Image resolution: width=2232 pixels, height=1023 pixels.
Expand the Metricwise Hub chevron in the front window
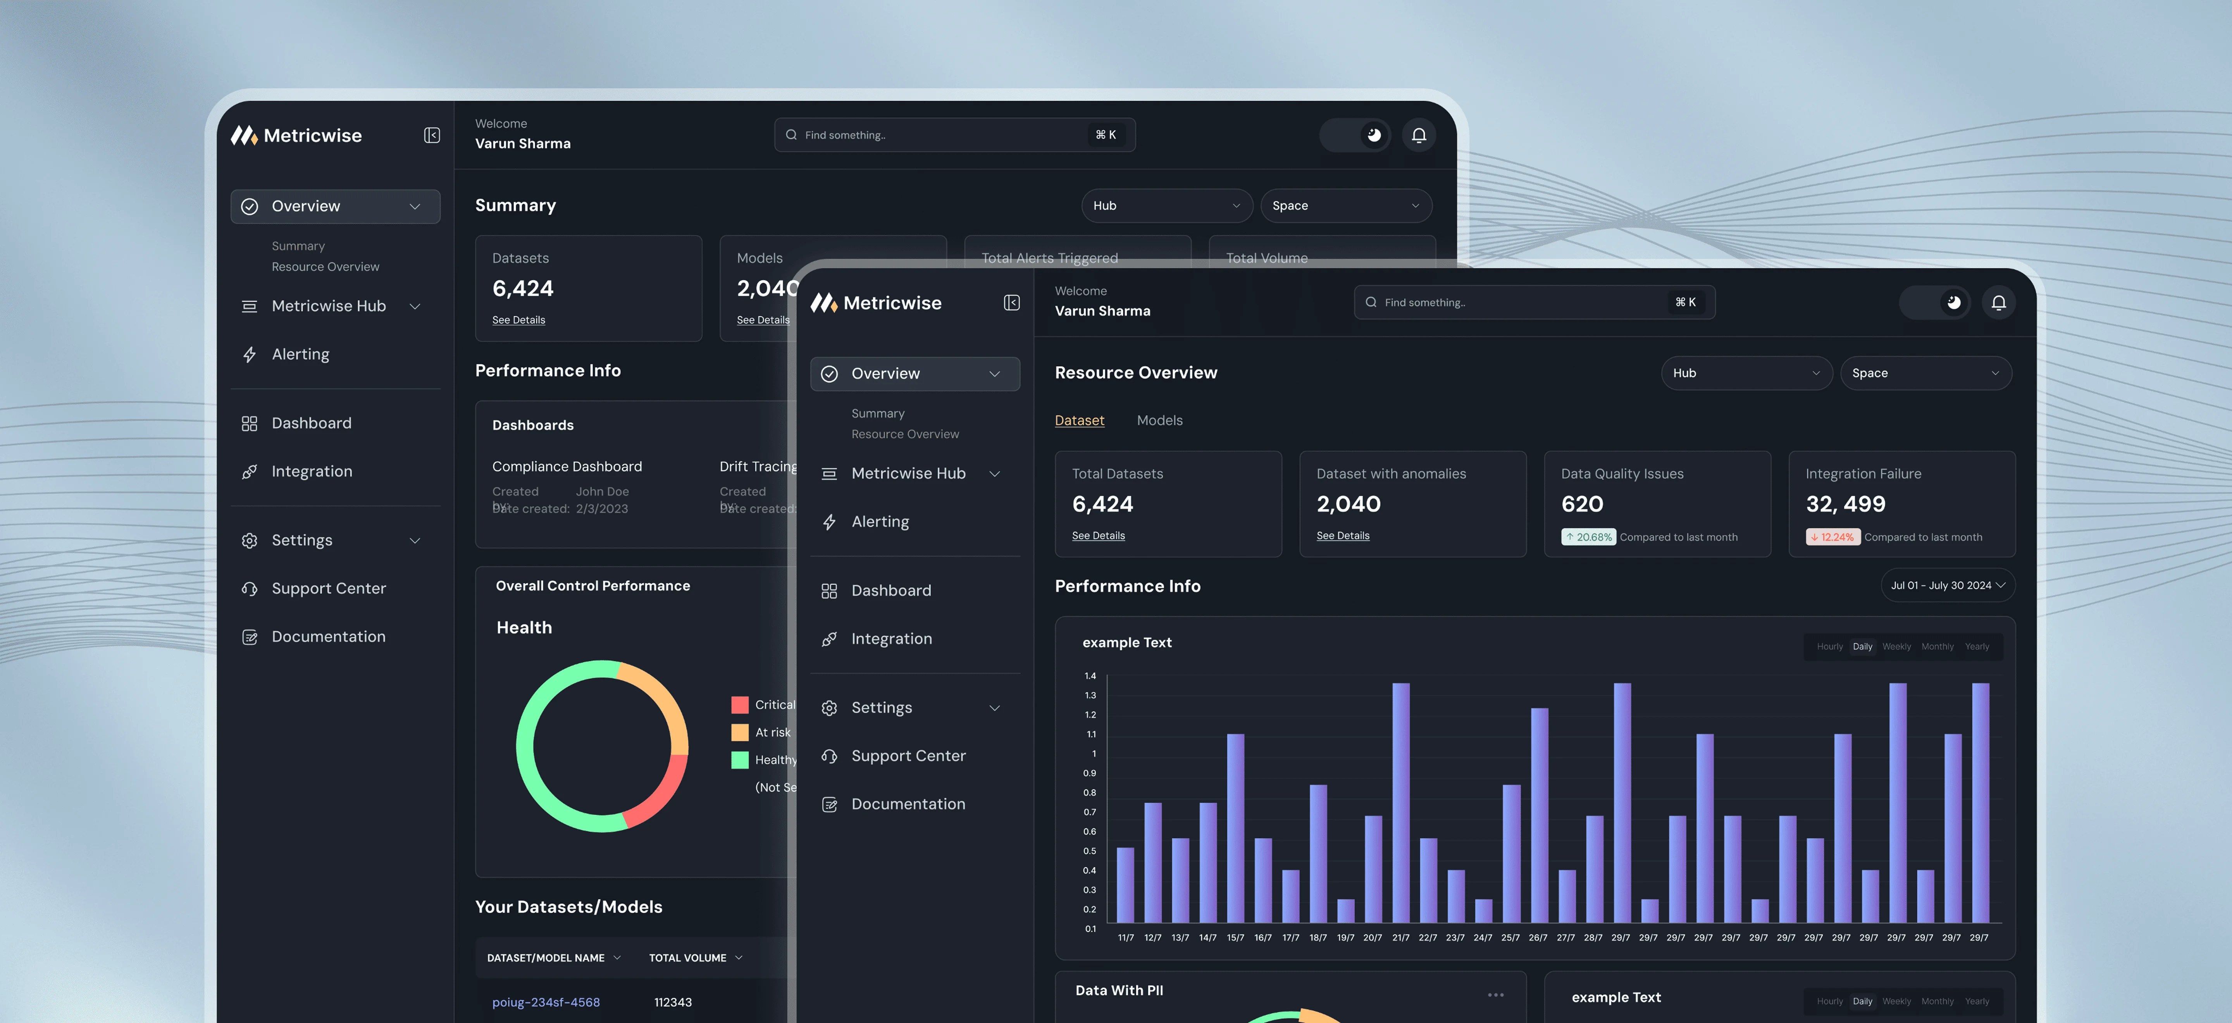[995, 474]
